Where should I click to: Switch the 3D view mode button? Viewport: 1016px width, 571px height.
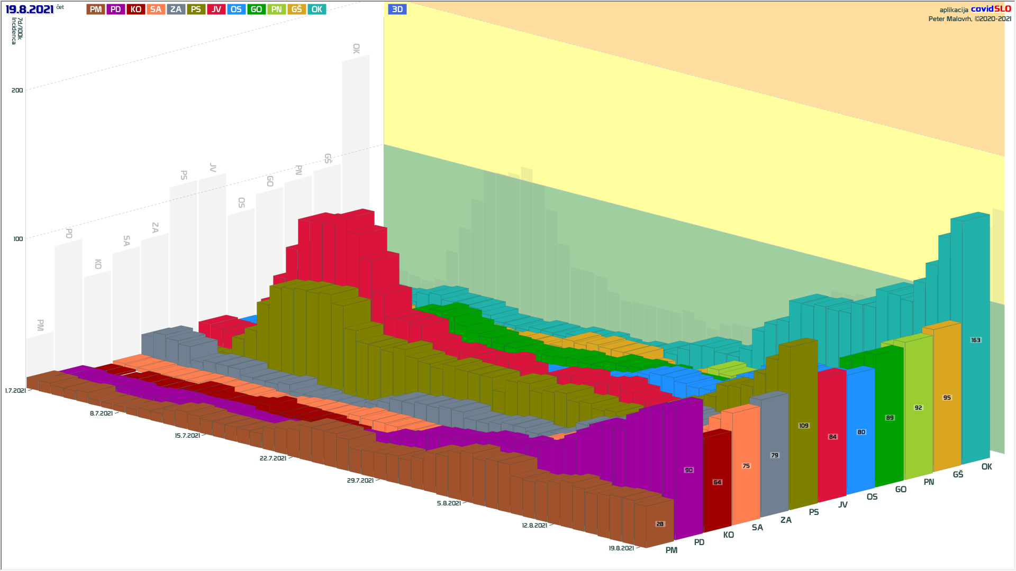tap(397, 10)
